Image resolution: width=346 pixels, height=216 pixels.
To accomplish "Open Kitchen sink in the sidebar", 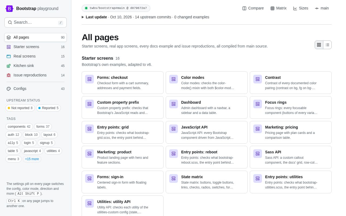I will pyautogui.click(x=35, y=66).
